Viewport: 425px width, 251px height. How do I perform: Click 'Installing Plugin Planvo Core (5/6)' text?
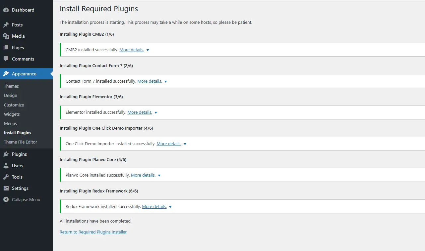tap(93, 160)
